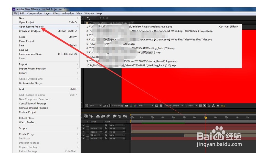
Task: Open magnification ratio dropdown showing 50%
Action: click(x=95, y=105)
